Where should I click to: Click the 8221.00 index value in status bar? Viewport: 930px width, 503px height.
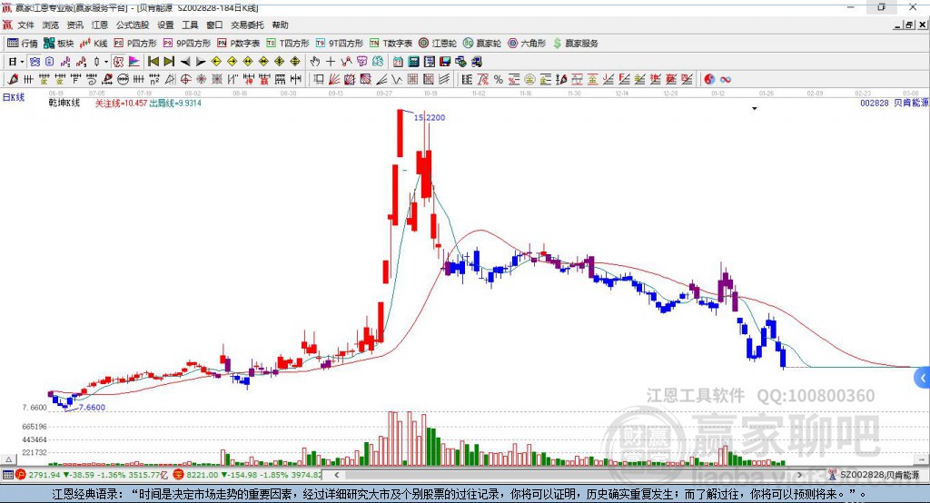point(203,475)
